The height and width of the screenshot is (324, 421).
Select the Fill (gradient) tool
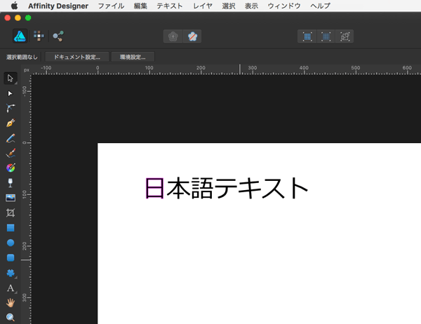click(x=11, y=168)
